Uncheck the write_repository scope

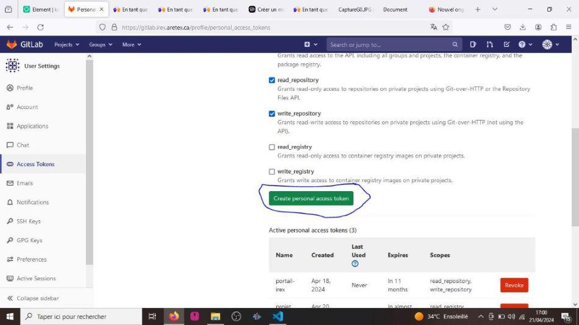coord(272,114)
